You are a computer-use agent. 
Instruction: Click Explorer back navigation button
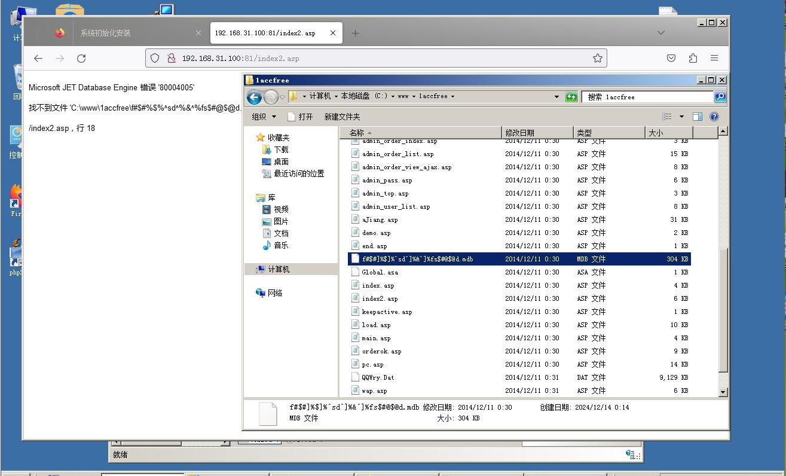[254, 97]
